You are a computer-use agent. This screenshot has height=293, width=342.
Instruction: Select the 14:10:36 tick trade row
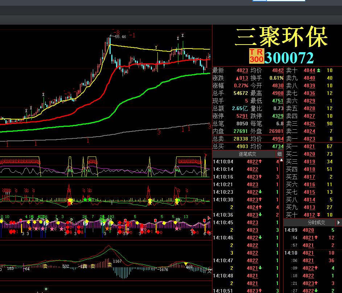coord(246,215)
